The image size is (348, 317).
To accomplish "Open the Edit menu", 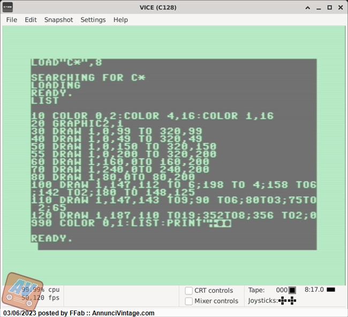I will pos(31,20).
